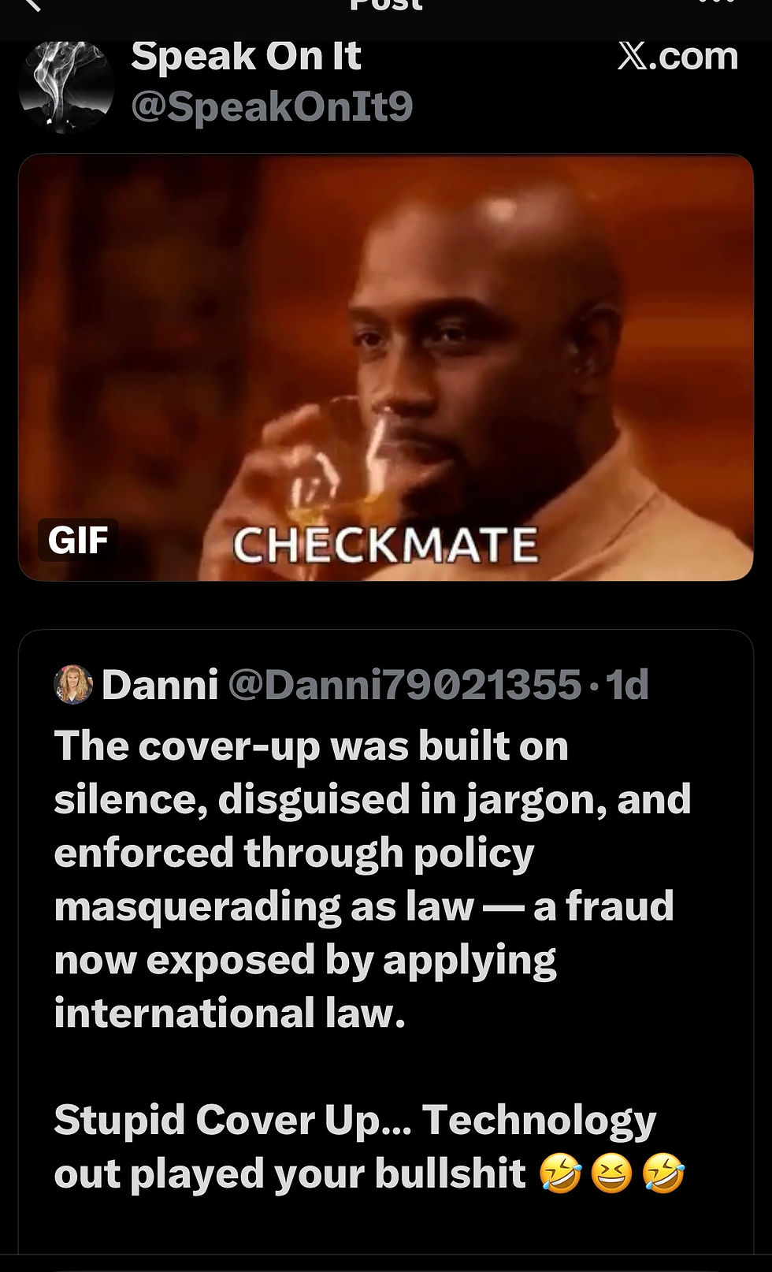Open the Speak On It display name

246,57
